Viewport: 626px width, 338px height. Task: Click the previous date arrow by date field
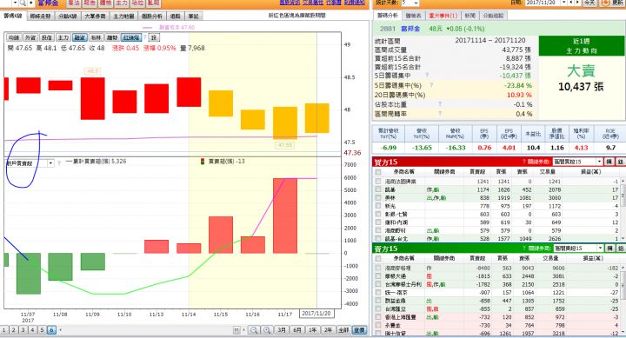572,3
